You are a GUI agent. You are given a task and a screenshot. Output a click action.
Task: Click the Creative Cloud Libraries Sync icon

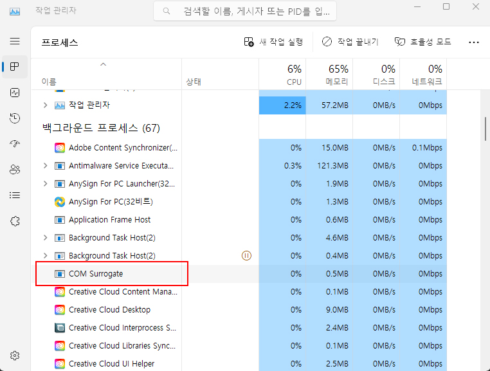tap(60, 346)
